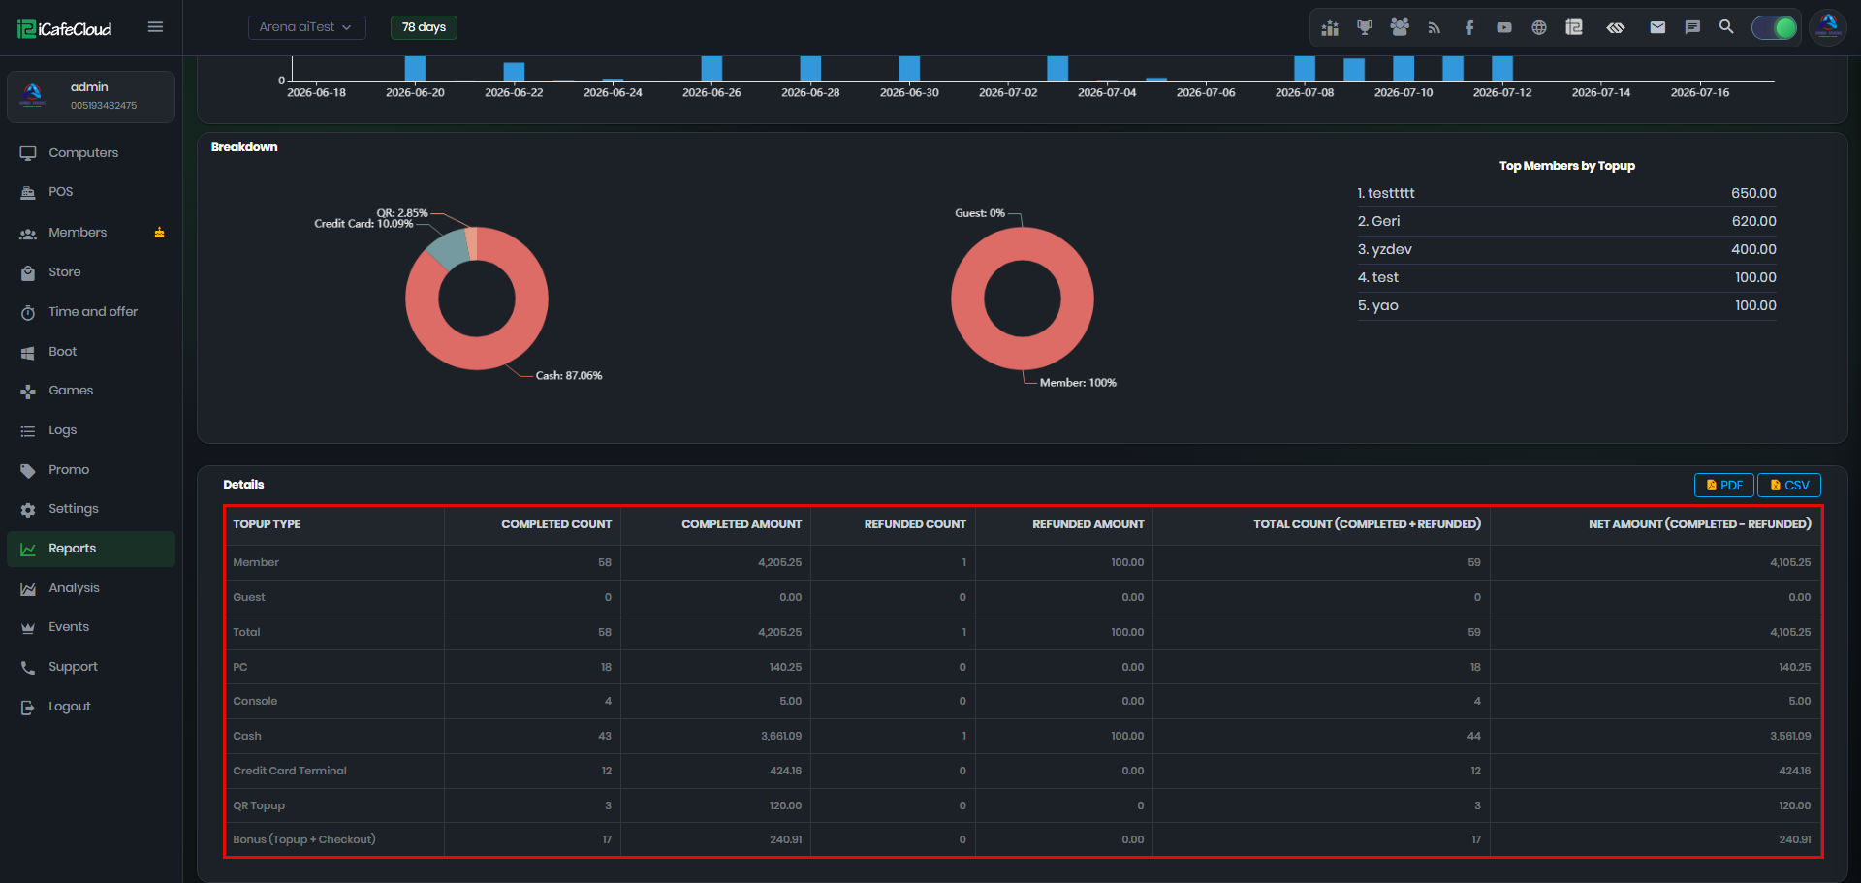Image resolution: width=1861 pixels, height=883 pixels.
Task: Click the 78 days badge
Action: tap(424, 27)
